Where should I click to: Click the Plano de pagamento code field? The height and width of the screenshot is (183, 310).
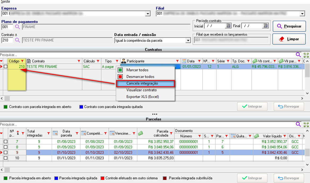click(7, 27)
